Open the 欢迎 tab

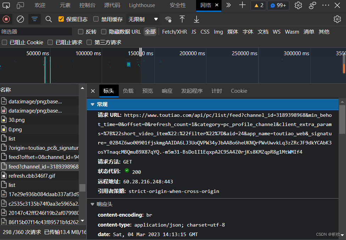40,5
